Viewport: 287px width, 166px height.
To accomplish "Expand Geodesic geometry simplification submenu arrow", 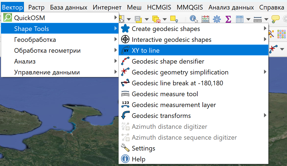I will 265,72.
